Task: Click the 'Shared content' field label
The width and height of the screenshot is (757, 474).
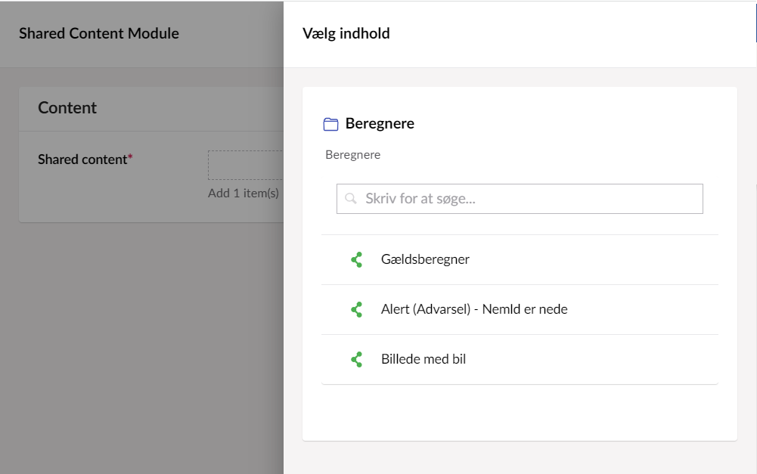Action: 82,160
